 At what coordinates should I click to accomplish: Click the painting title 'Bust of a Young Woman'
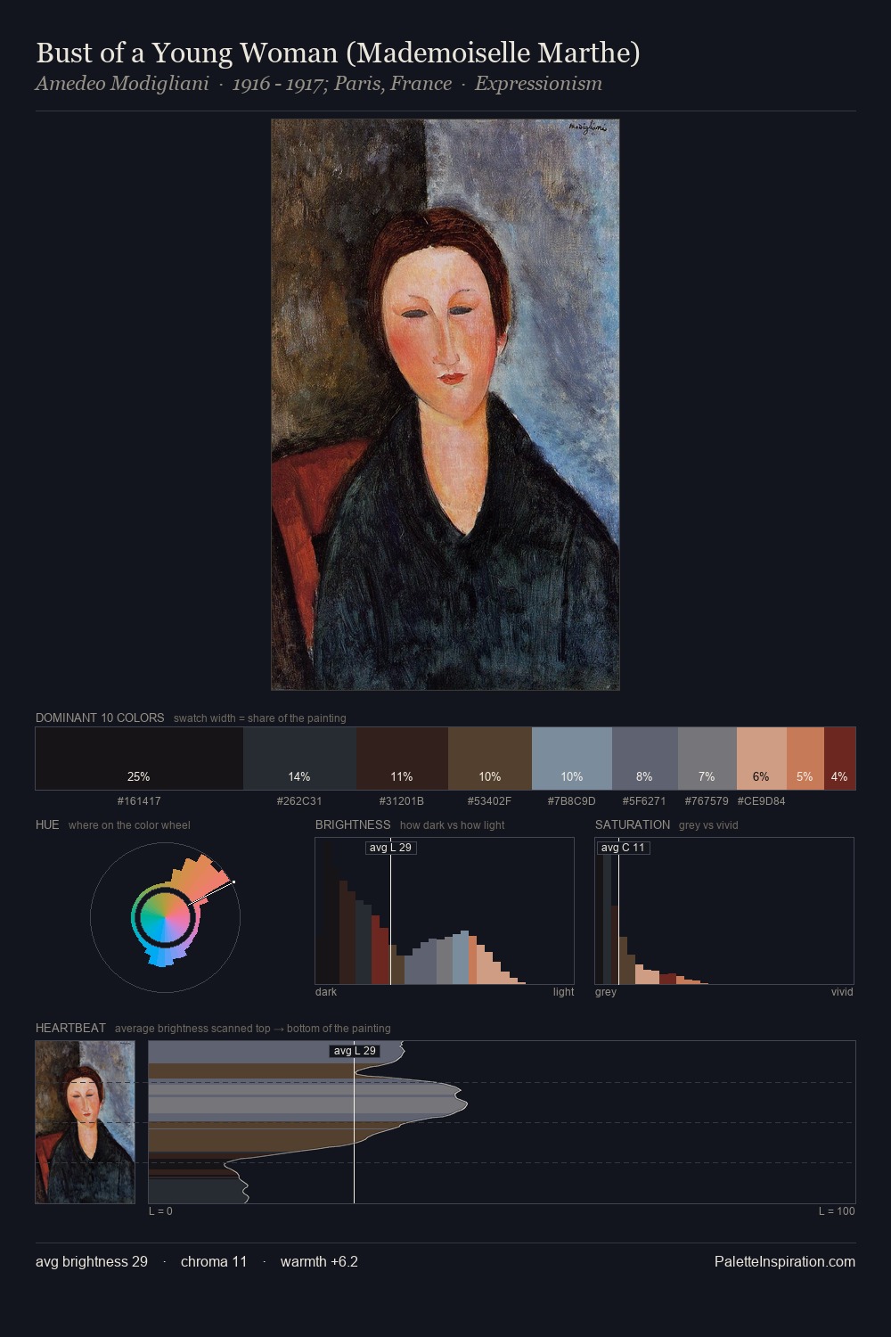338,53
